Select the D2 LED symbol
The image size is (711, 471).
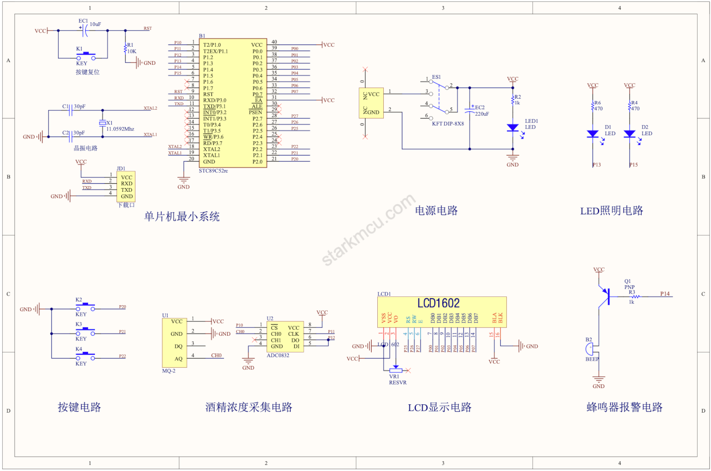(630, 134)
